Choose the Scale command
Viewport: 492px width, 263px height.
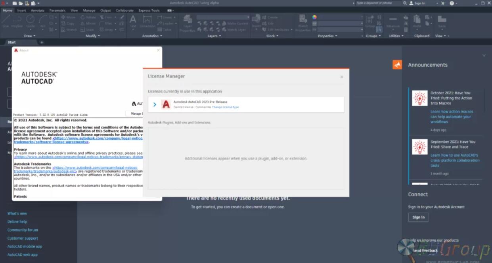click(87, 30)
